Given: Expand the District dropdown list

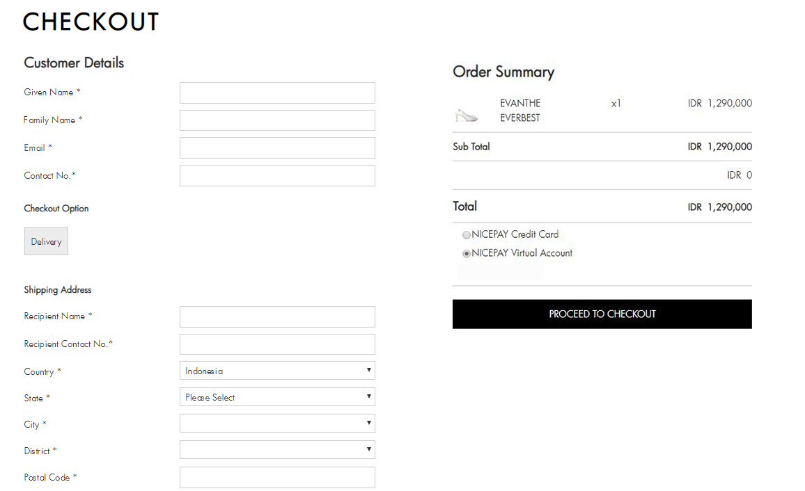Looking at the screenshot, I should [277, 450].
